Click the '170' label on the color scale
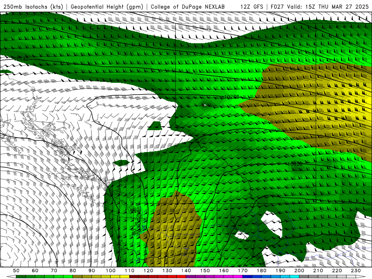This screenshot has height=279, width=372. pos(243,271)
